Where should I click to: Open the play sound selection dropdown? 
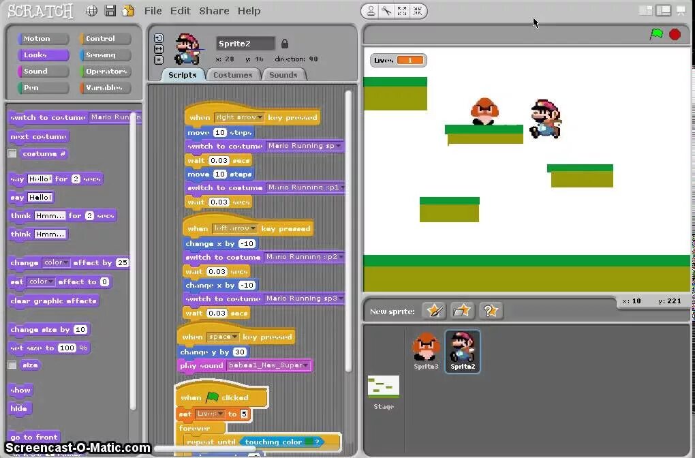tap(268, 365)
